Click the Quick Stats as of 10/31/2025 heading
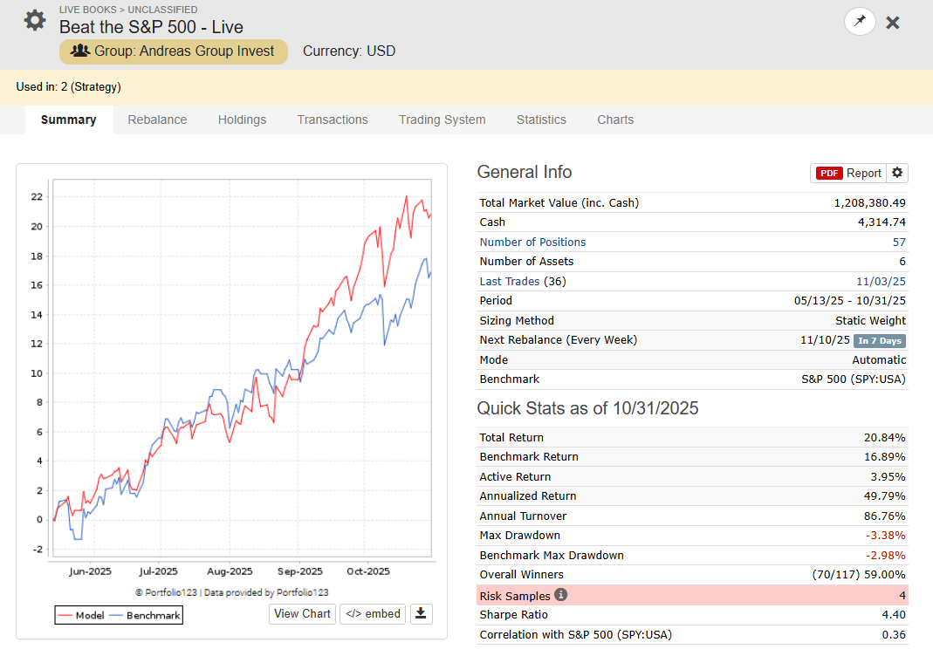 (587, 408)
